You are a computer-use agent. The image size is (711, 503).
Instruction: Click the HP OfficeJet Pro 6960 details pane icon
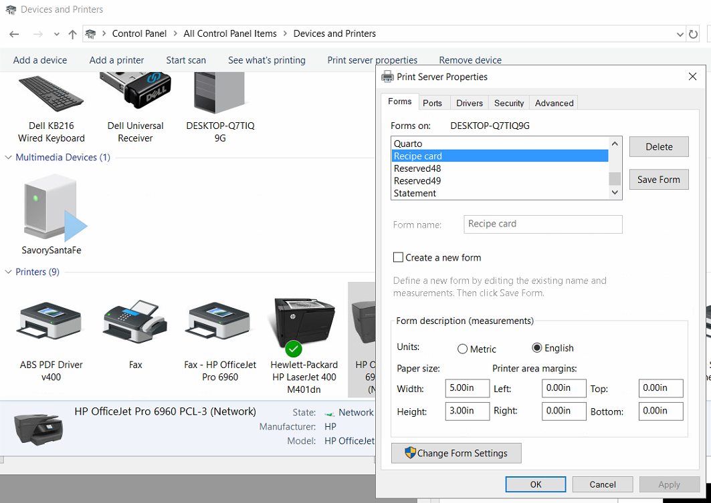[39, 430]
